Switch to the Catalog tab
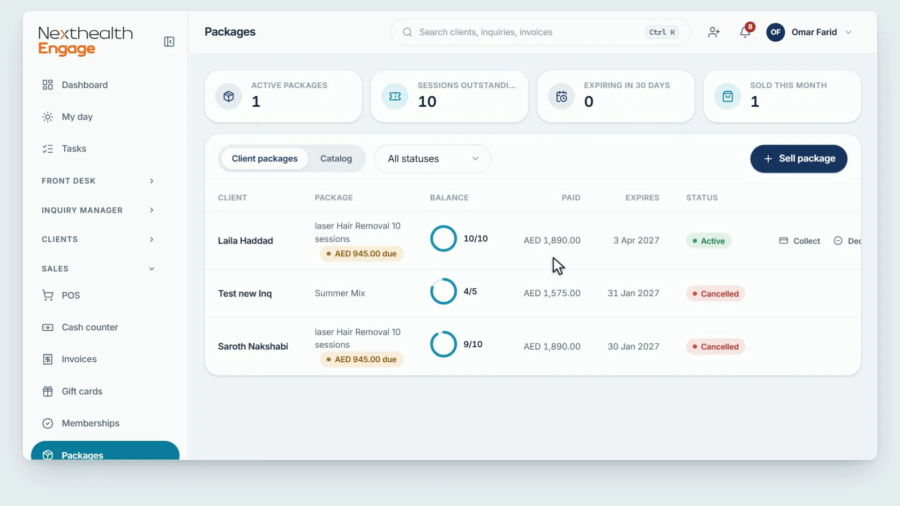This screenshot has height=506, width=900. [336, 159]
